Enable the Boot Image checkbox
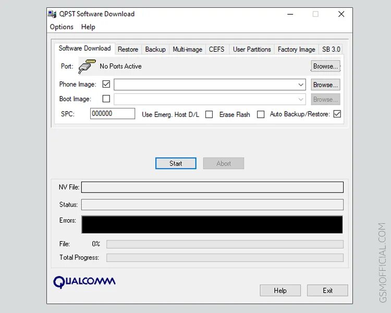The width and height of the screenshot is (391, 313). [106, 99]
